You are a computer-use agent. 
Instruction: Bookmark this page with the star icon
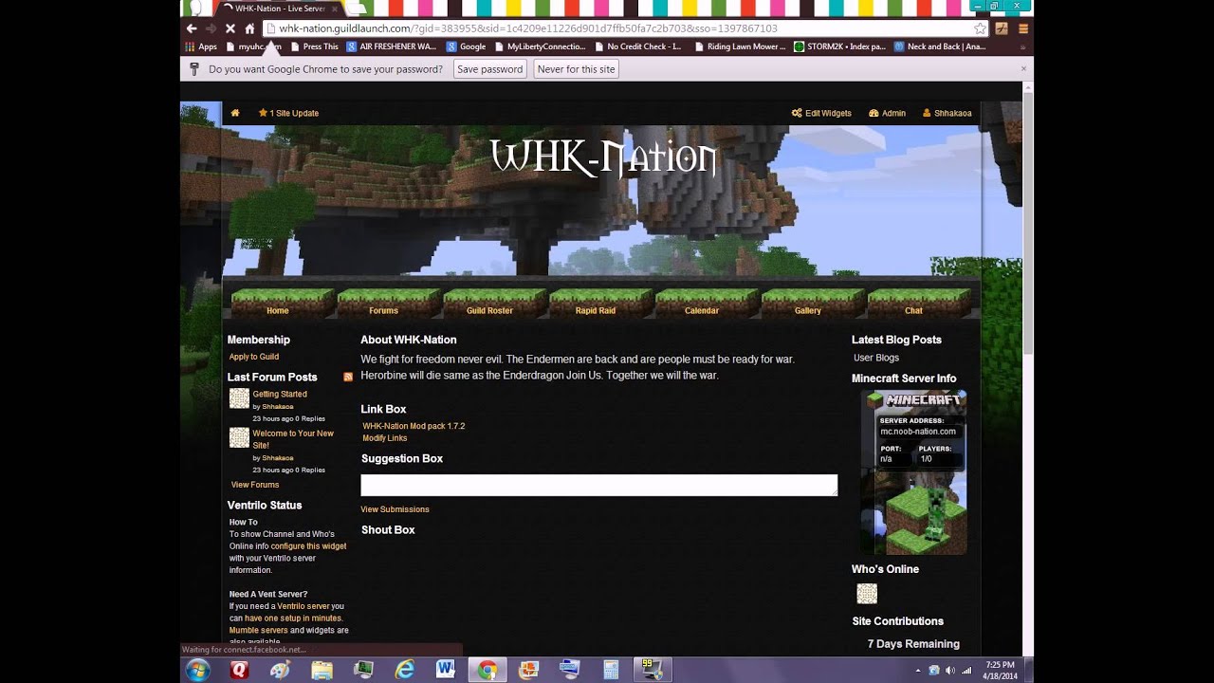(x=981, y=28)
